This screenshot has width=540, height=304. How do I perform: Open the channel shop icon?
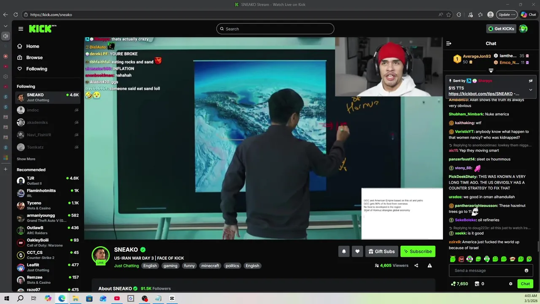[477, 284]
